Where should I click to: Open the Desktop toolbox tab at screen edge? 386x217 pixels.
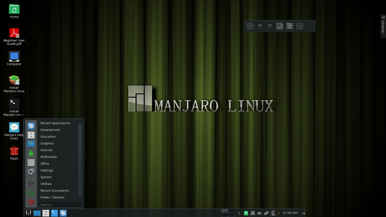pyautogui.click(x=383, y=26)
